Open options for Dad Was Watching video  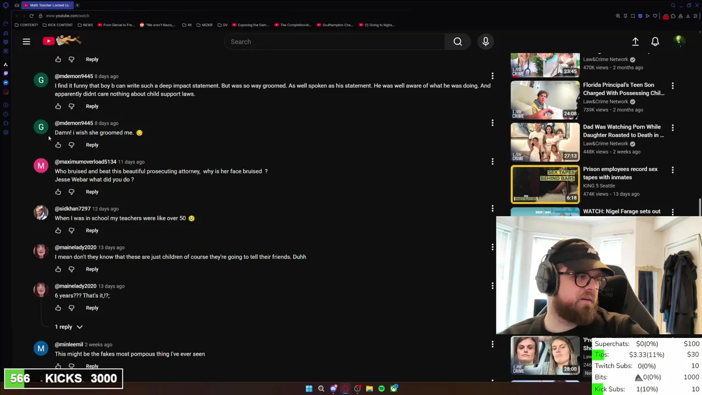pos(672,127)
